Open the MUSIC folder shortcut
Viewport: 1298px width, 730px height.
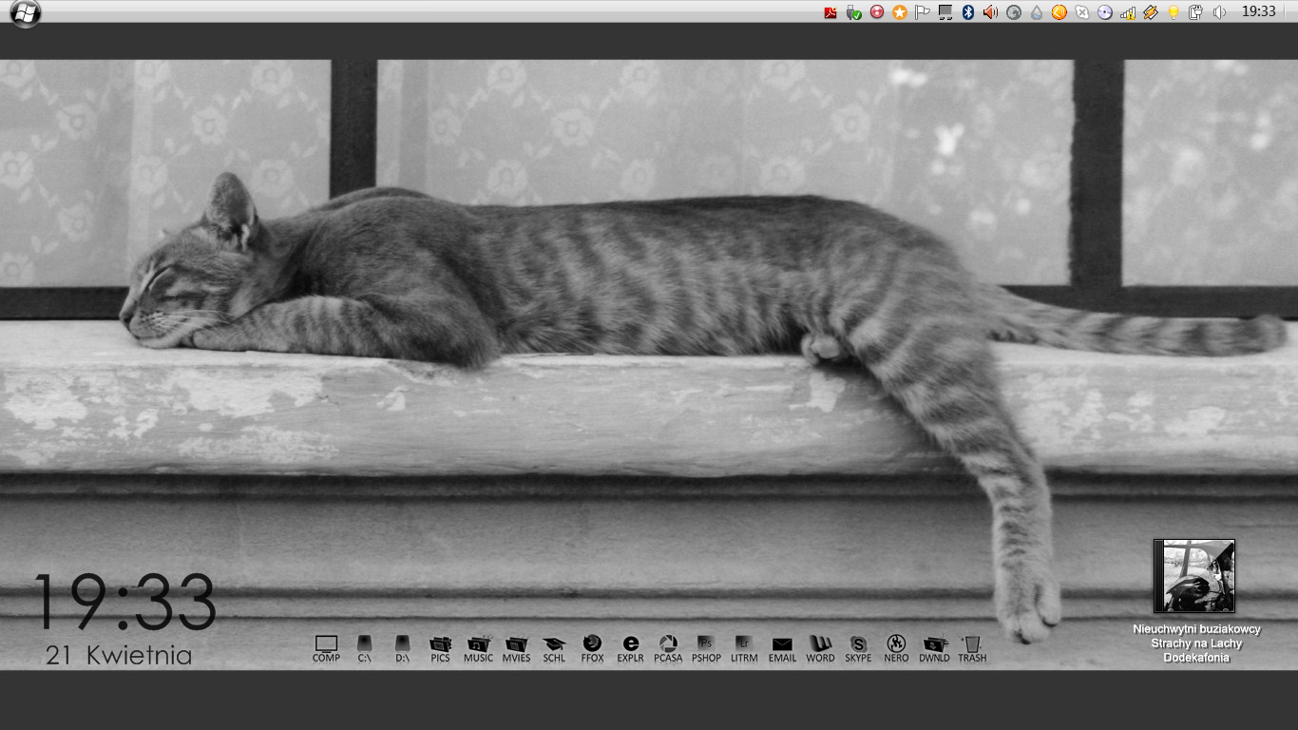478,647
